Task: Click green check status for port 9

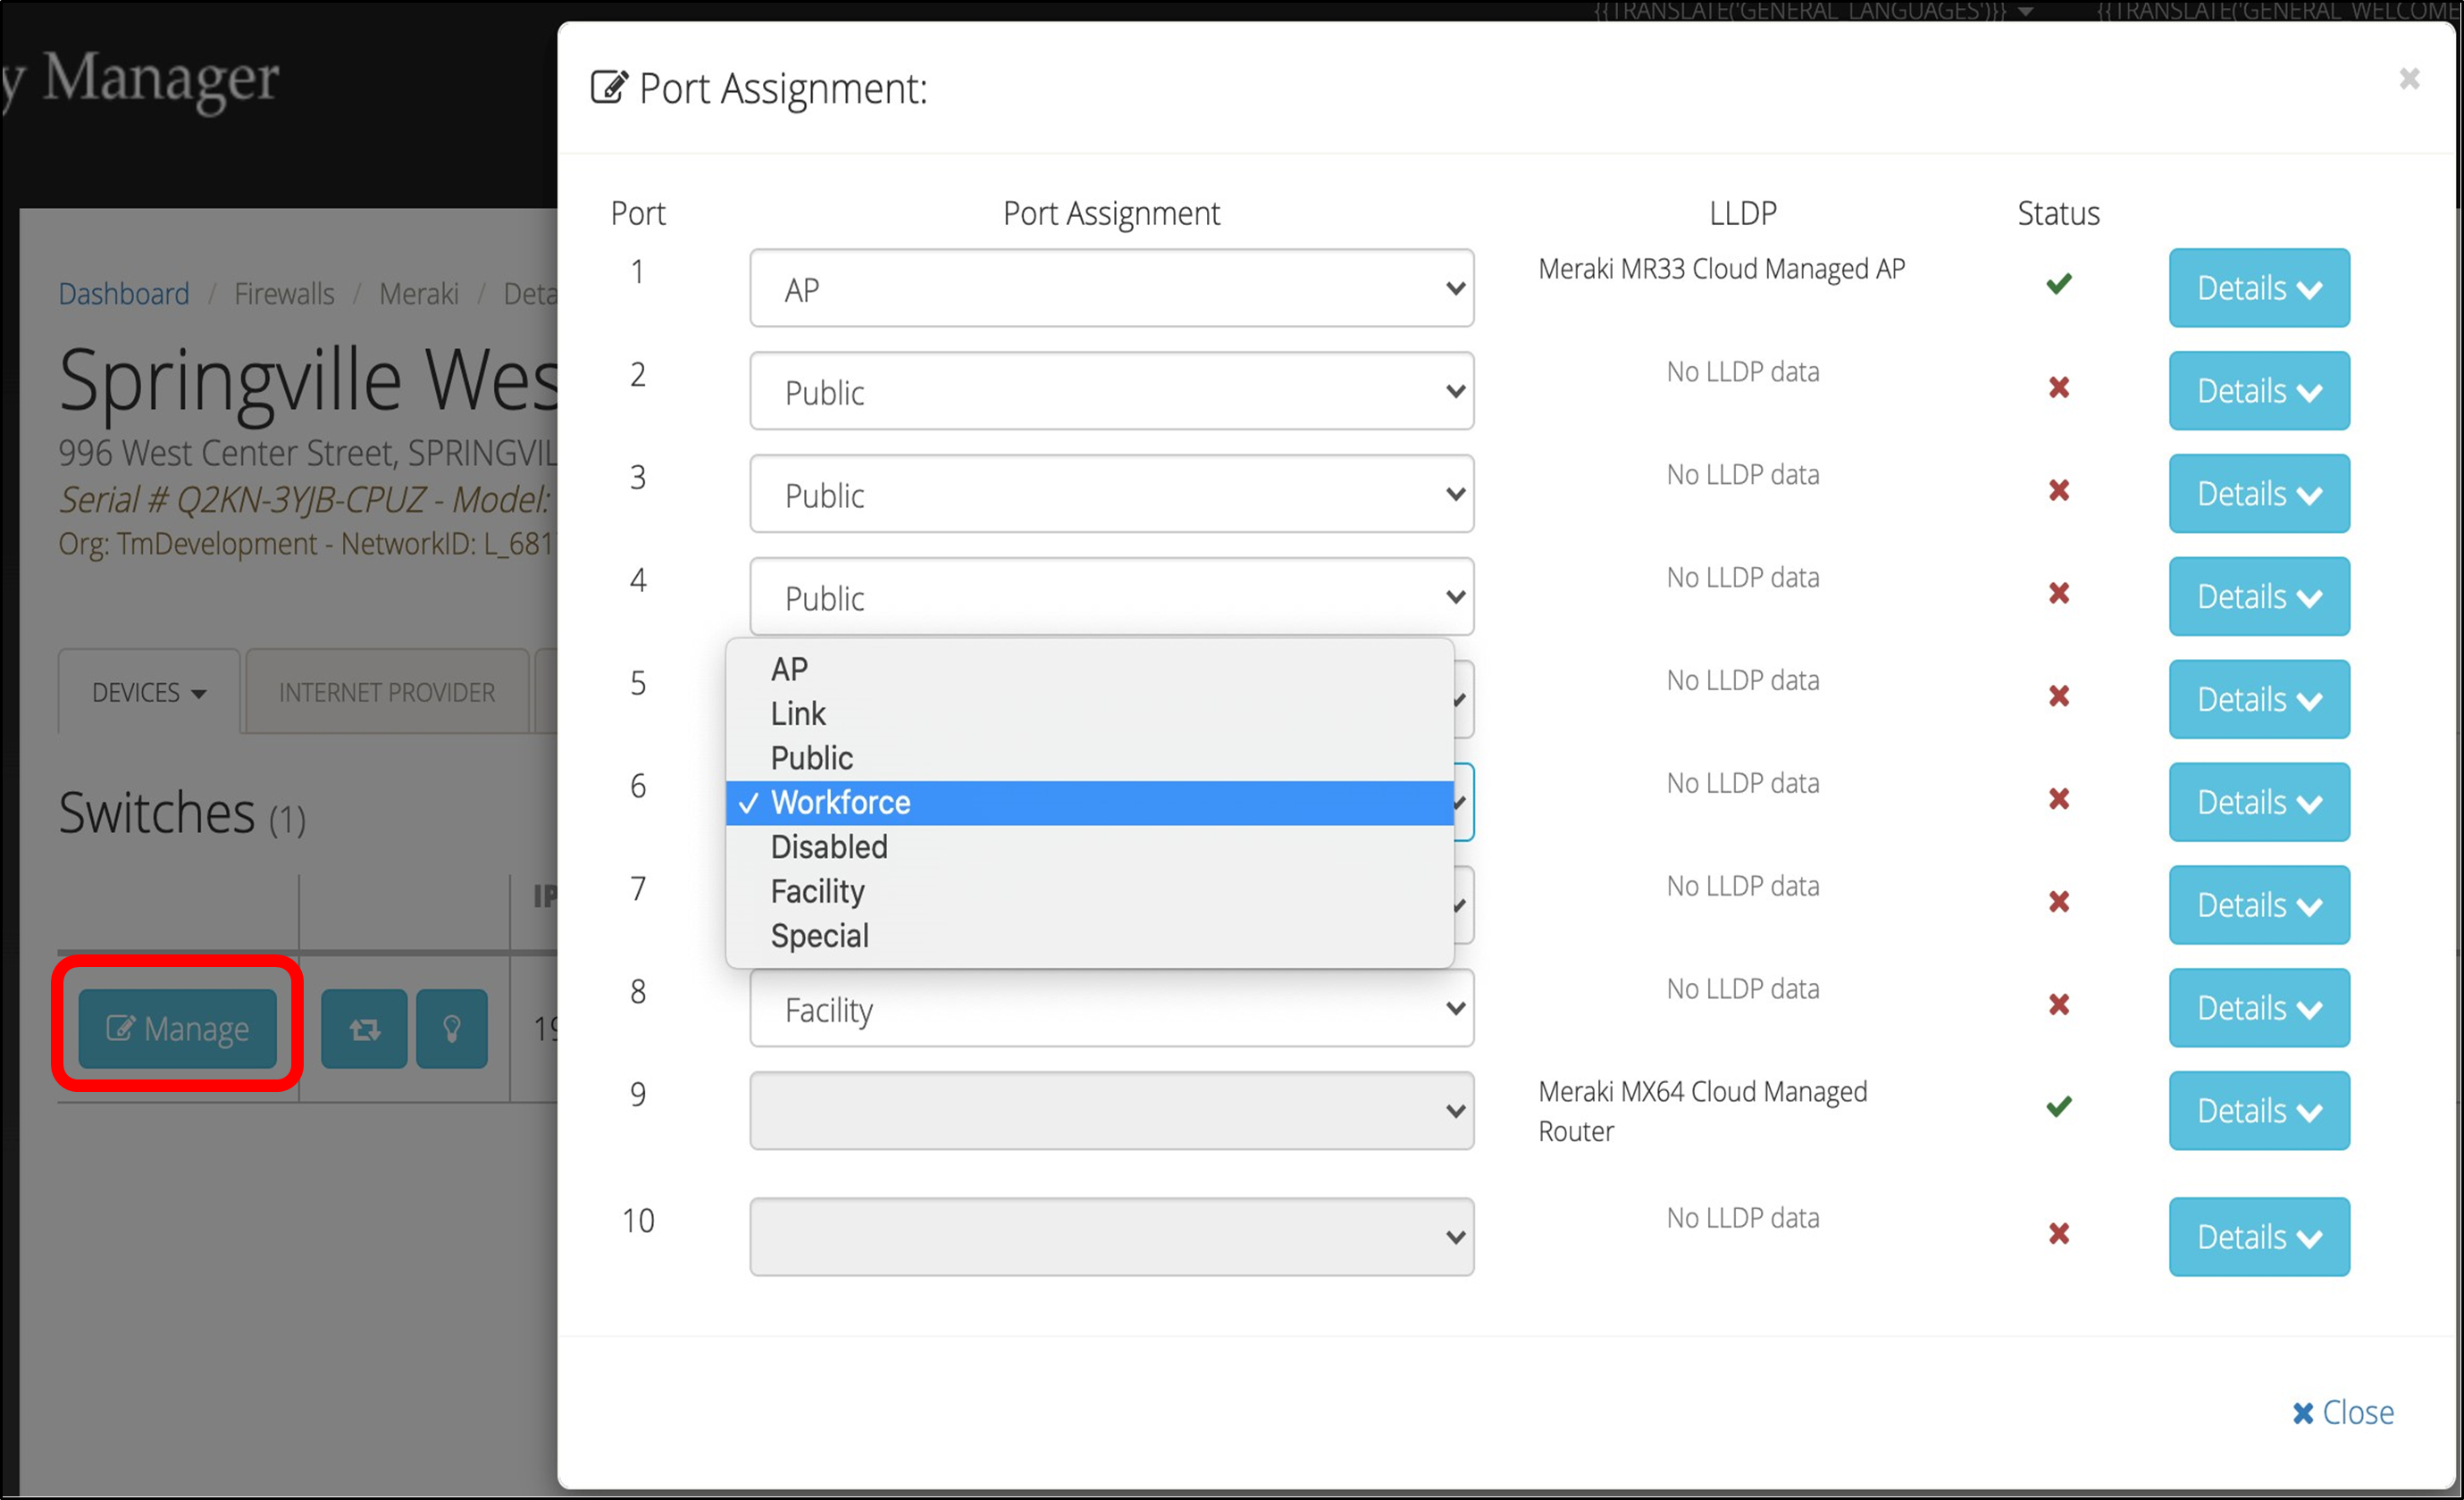Action: 2058,1107
